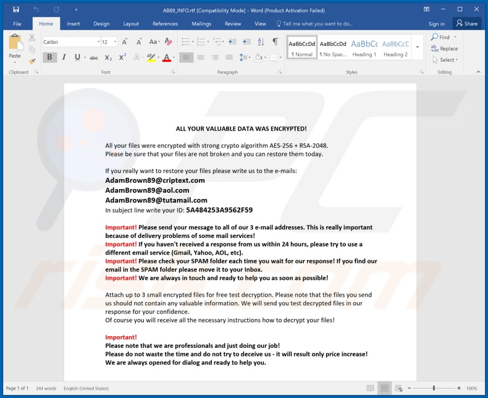Open the Shading paint bucket icon
Image resolution: width=488 pixels, height=398 pixels.
pos(258,57)
